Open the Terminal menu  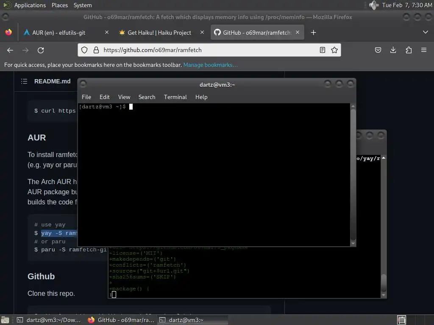(x=175, y=97)
